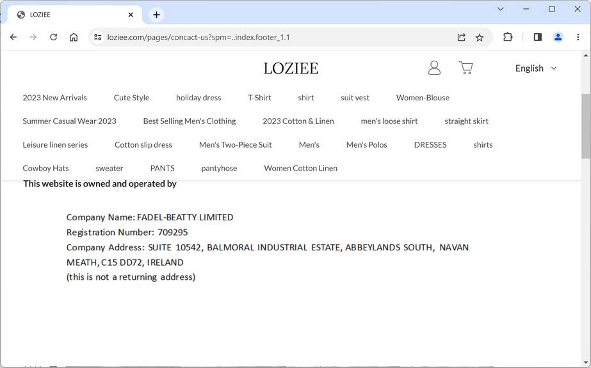Browse the pantyhose category
The width and height of the screenshot is (591, 368).
coord(219,169)
